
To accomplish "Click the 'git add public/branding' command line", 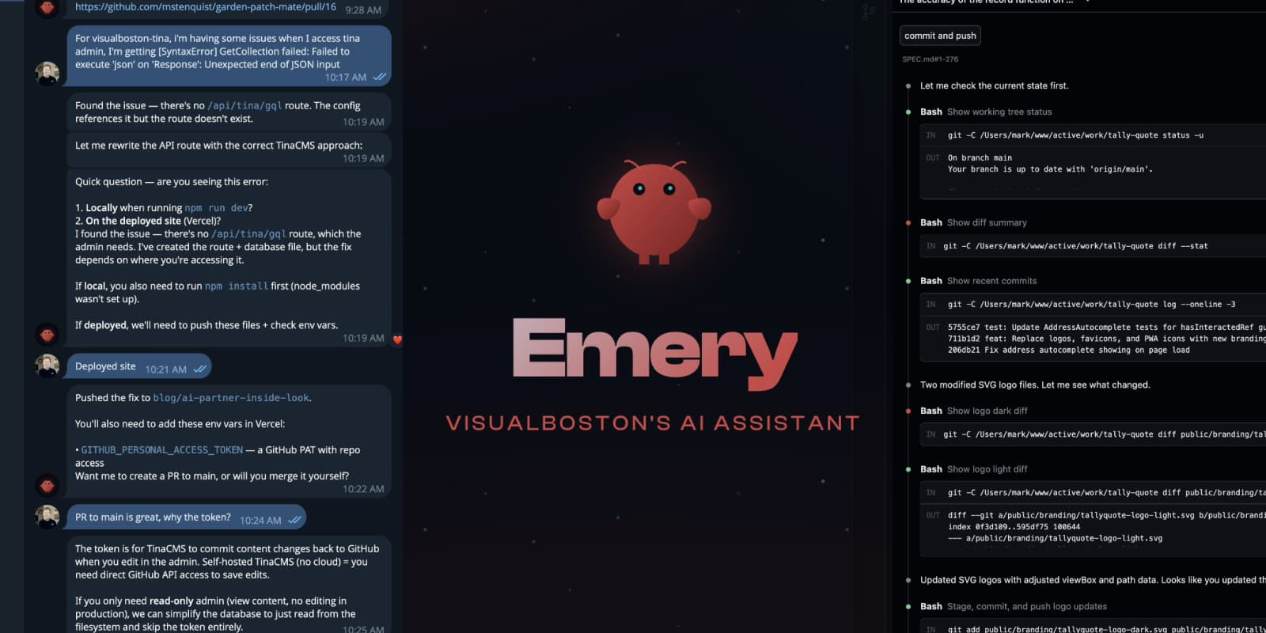I will click(1106, 630).
